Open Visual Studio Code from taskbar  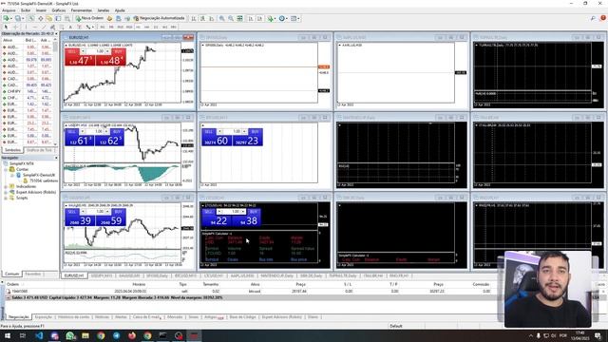click(x=39, y=335)
